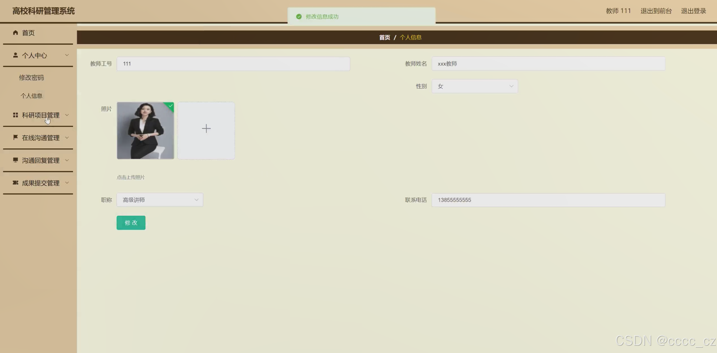Screen dimensions: 717x353
Task: Click the monitor icon beside 沟通回复管理
Action: point(15,160)
